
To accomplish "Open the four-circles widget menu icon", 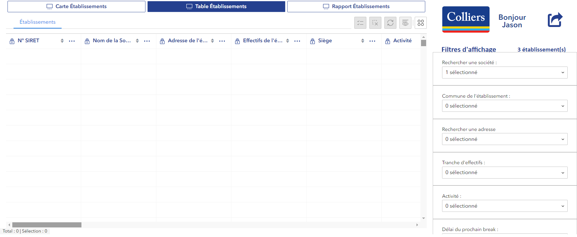I will [x=420, y=23].
